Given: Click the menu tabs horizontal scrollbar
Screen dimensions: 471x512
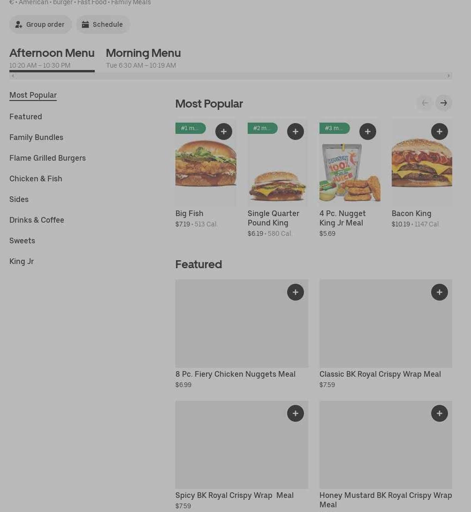Looking at the screenshot, I should [230, 76].
